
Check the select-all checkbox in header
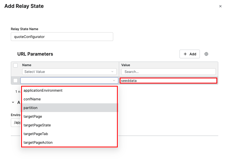tap(15, 65)
